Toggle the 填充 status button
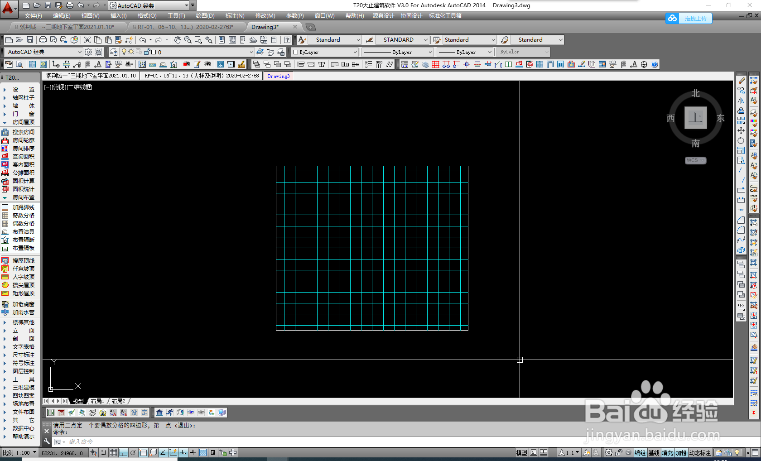 coord(667,453)
